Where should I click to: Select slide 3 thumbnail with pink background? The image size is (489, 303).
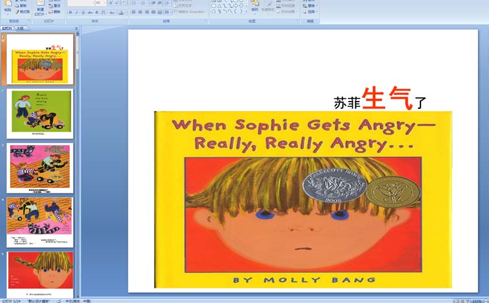40,168
